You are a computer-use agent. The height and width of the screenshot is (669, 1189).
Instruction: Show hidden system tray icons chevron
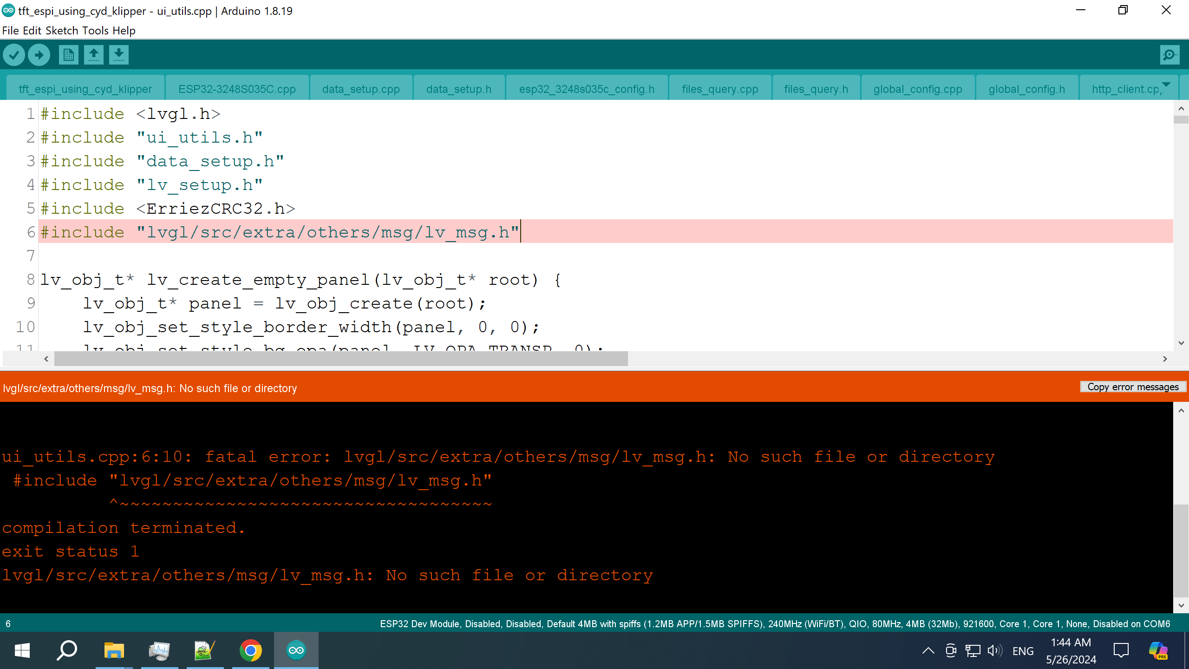[928, 651]
